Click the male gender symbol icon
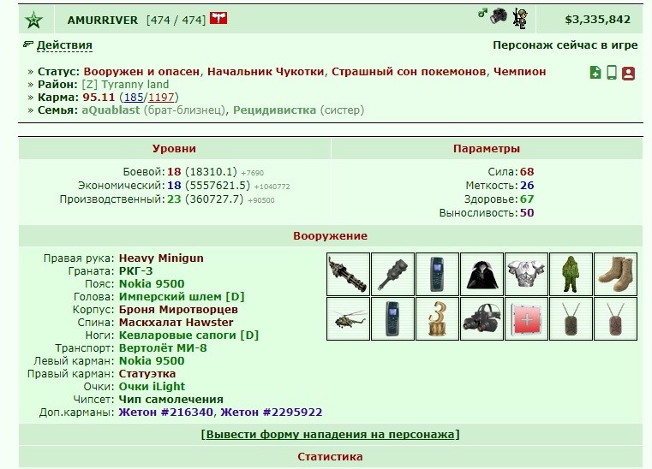Image resolution: width=652 pixels, height=469 pixels. (482, 14)
